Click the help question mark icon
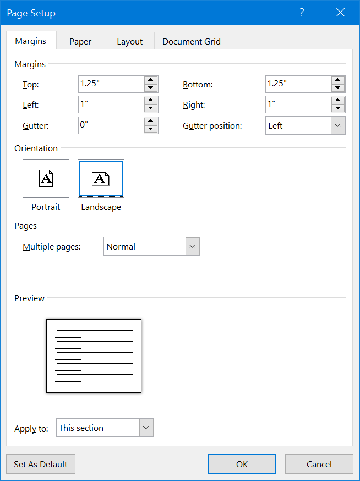 tap(302, 13)
